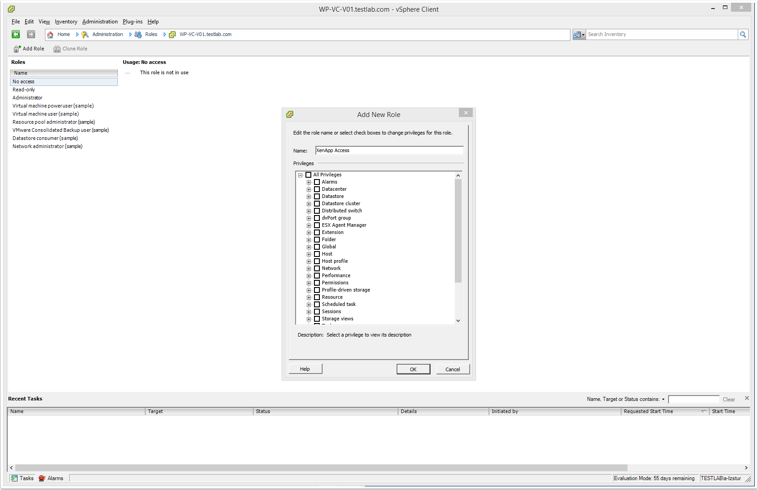Select Network administrator (sample) role

point(64,146)
